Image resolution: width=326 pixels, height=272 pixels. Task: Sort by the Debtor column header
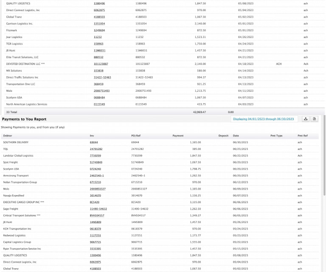point(8,136)
